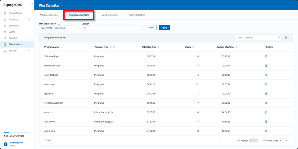The image size is (298, 149).
Task: Sort by Total play time column
Action: click(158, 47)
